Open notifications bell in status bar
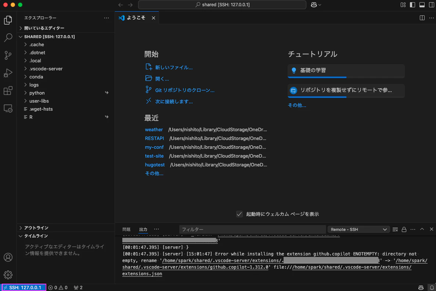 click(432, 288)
